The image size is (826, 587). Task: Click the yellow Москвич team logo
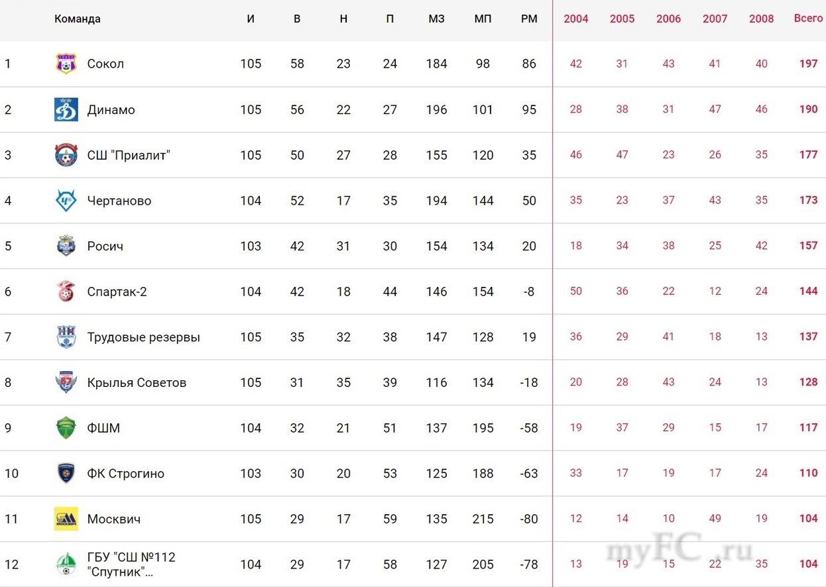[x=66, y=519]
